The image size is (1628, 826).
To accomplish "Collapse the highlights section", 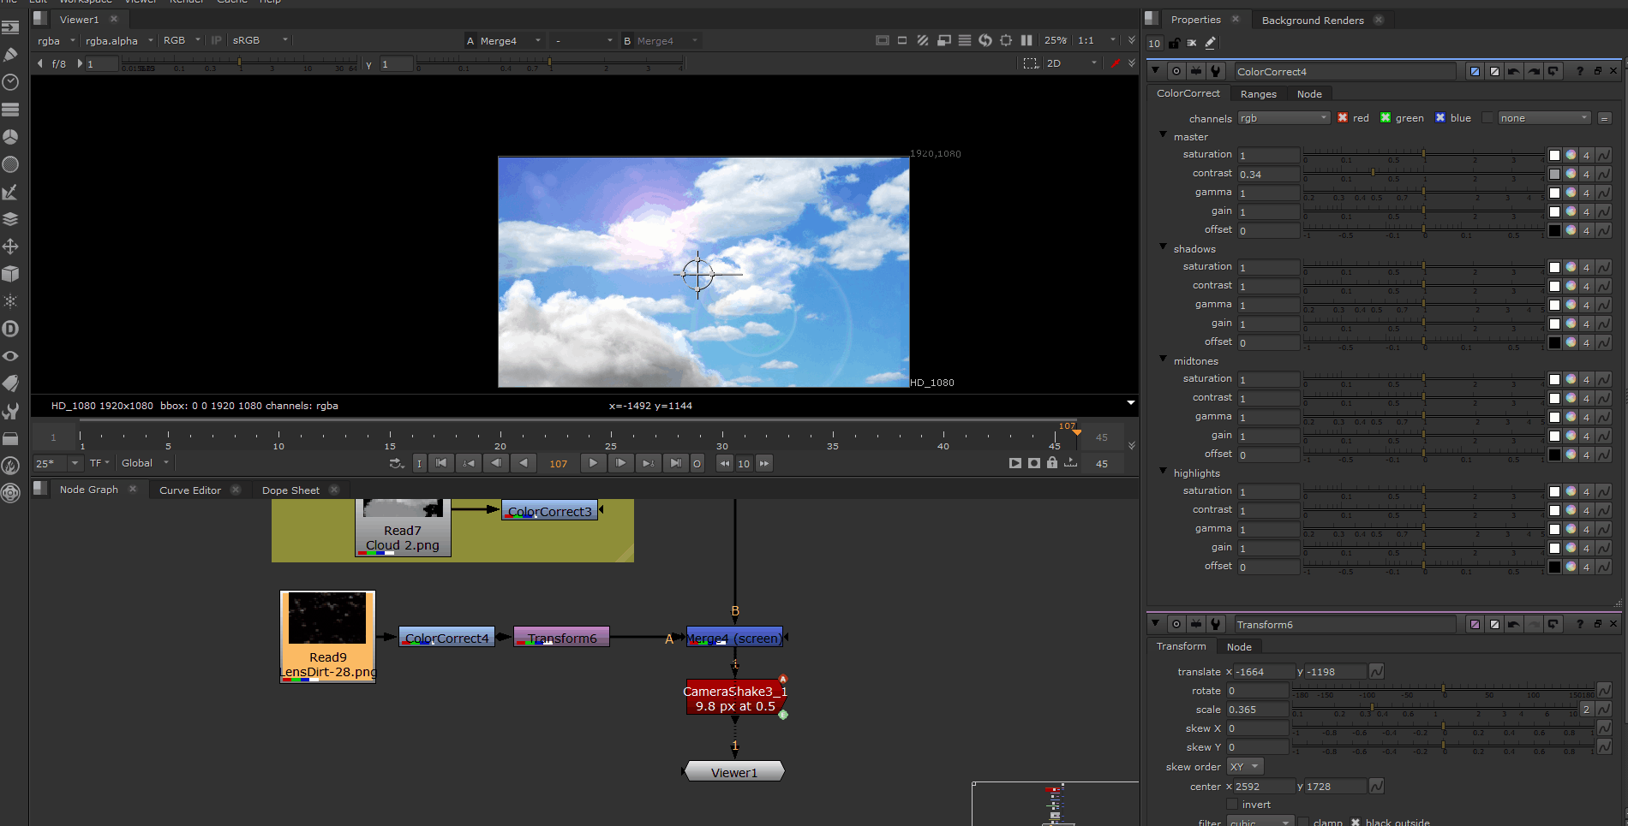I will point(1163,472).
